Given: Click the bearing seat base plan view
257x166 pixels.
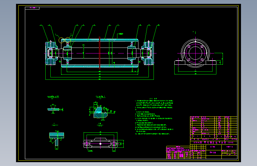Looking at the screenshot, I should (100, 144).
